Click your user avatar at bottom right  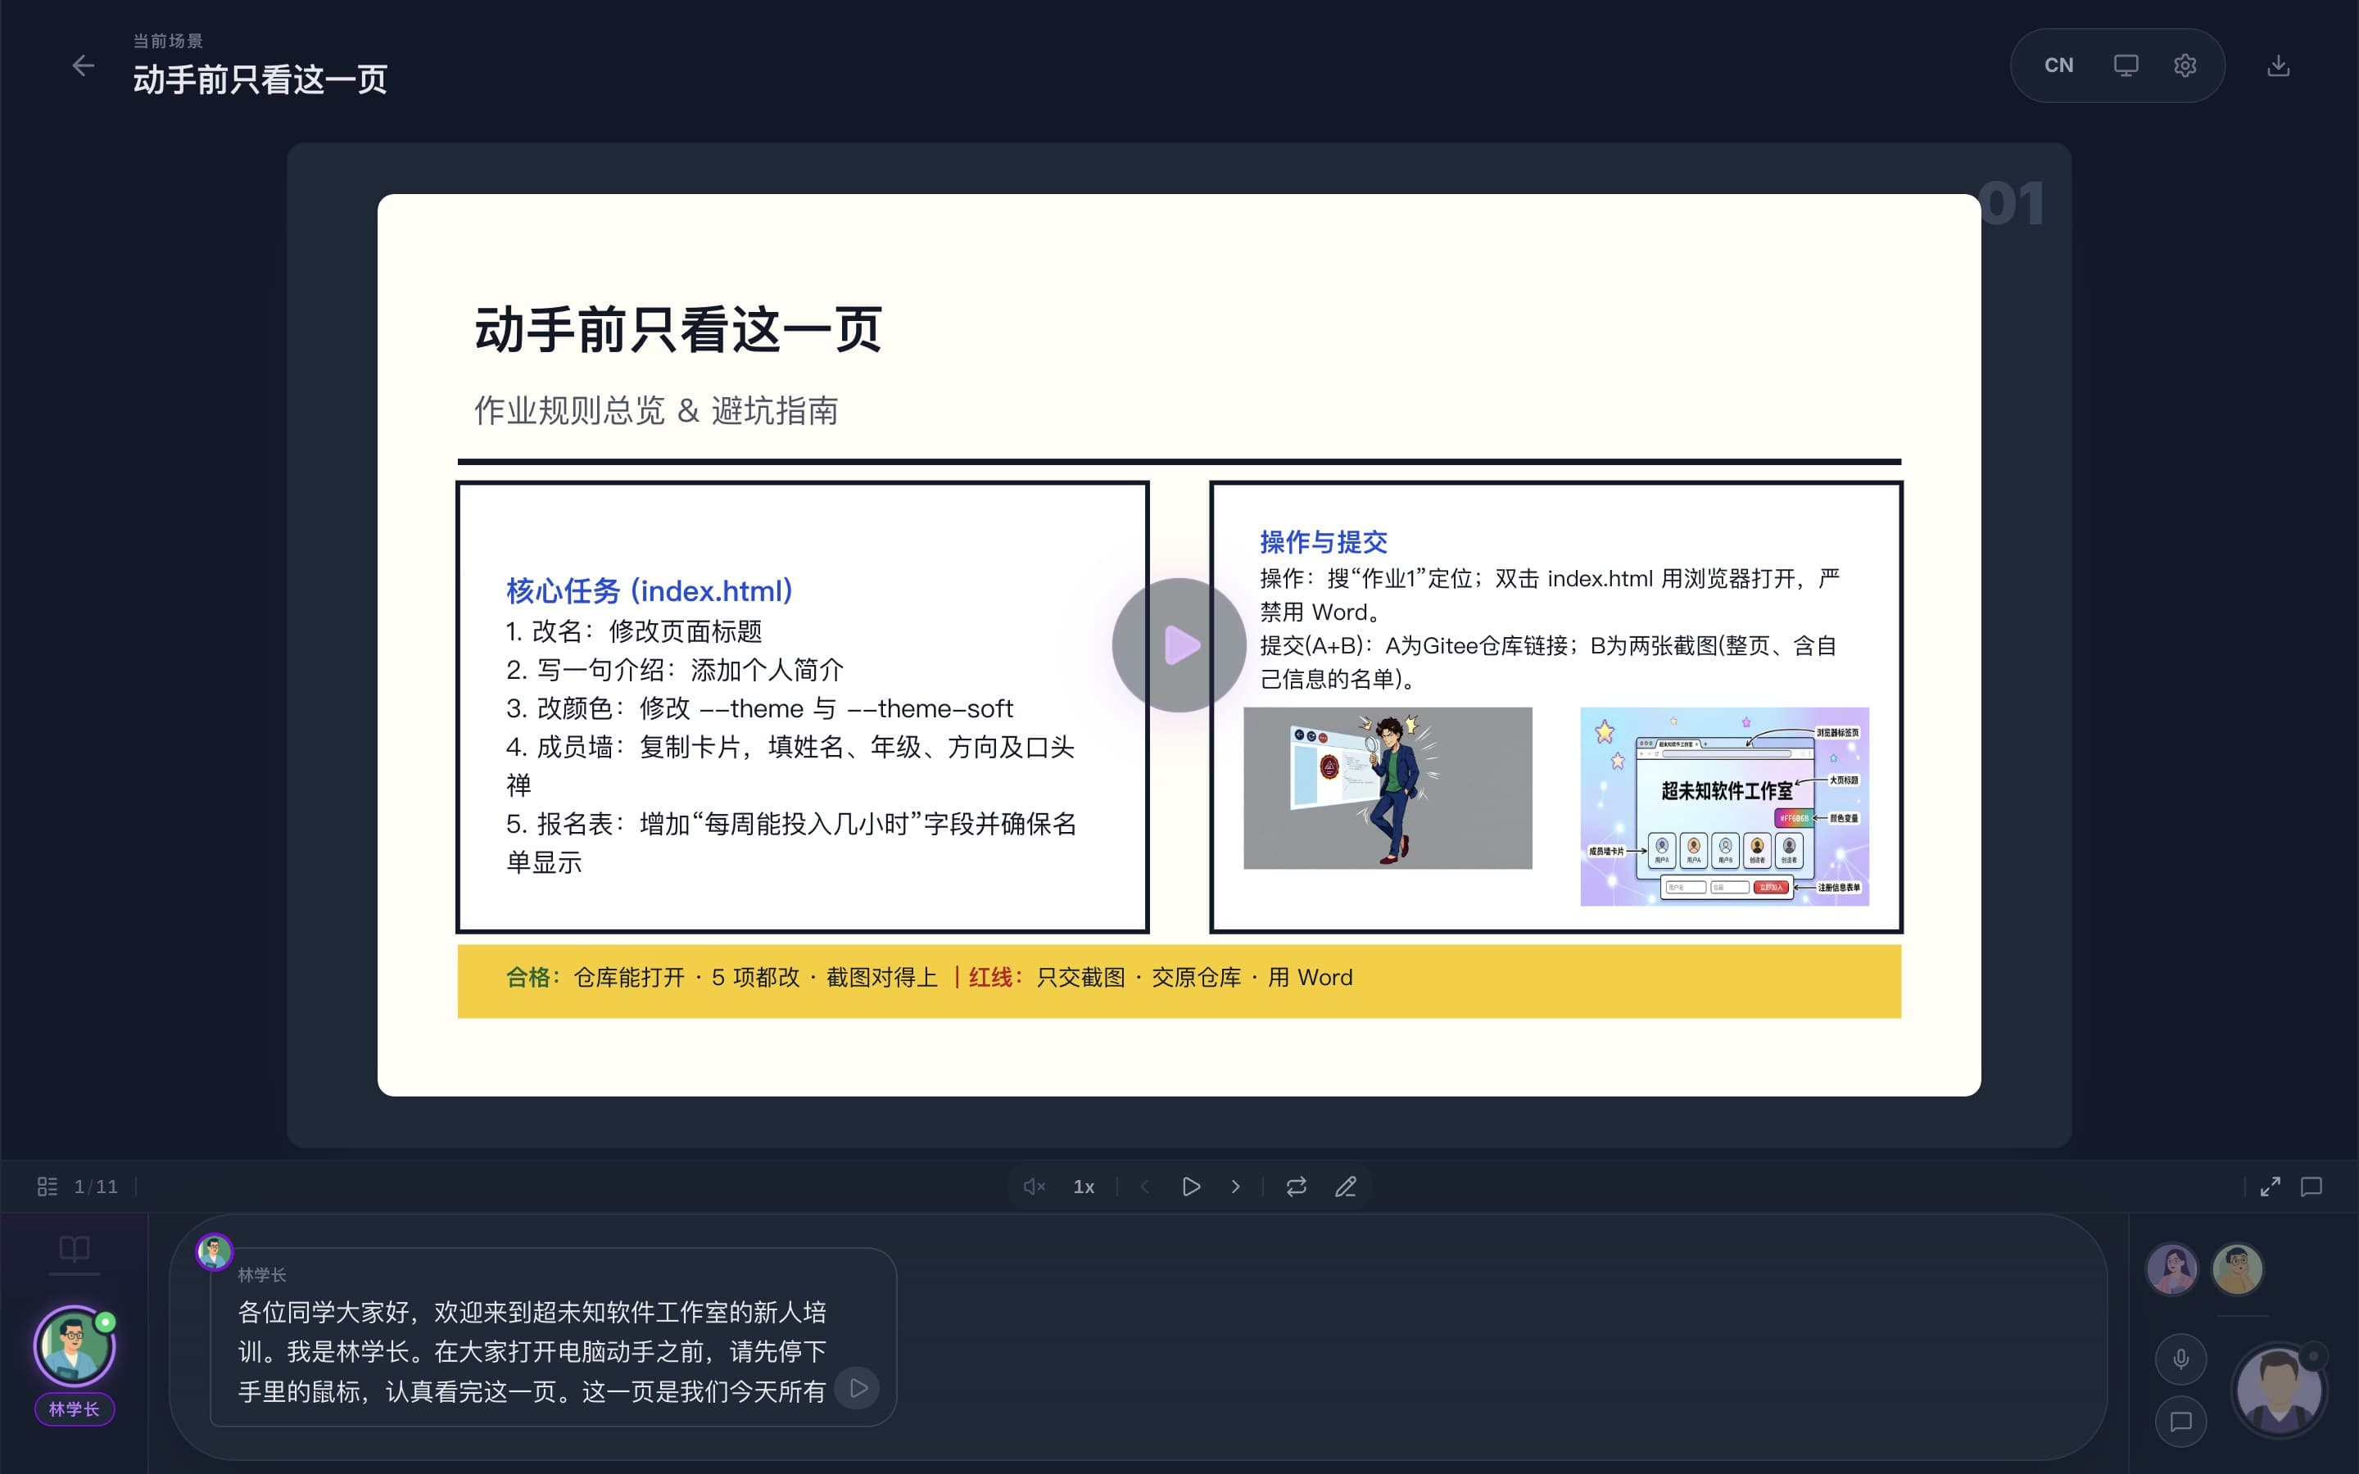(2279, 1391)
